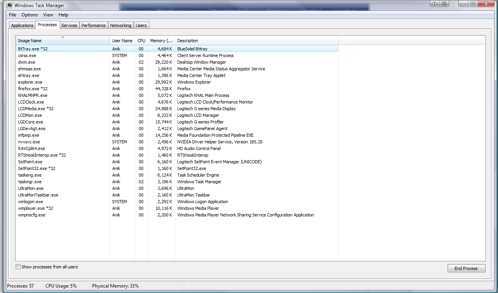Sort by User Name column header
The height and width of the screenshot is (293, 498).
122,41
